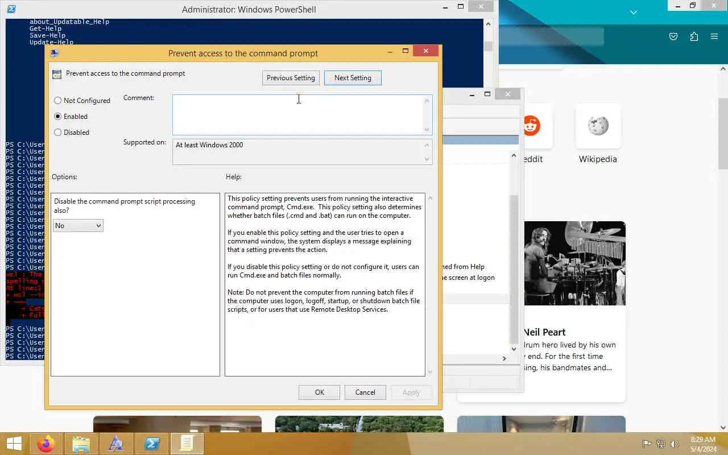The width and height of the screenshot is (728, 455).
Task: Open the Action Center flag tray icon
Action: click(x=647, y=444)
